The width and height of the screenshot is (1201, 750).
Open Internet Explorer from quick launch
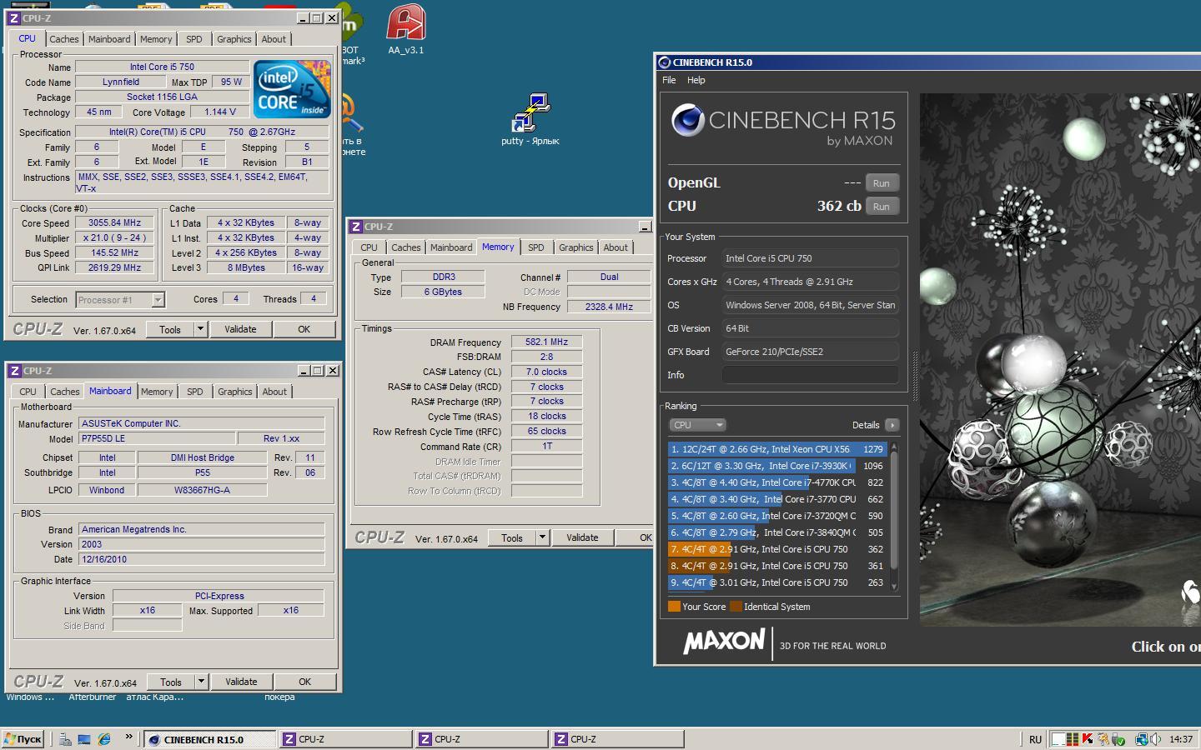click(x=104, y=739)
